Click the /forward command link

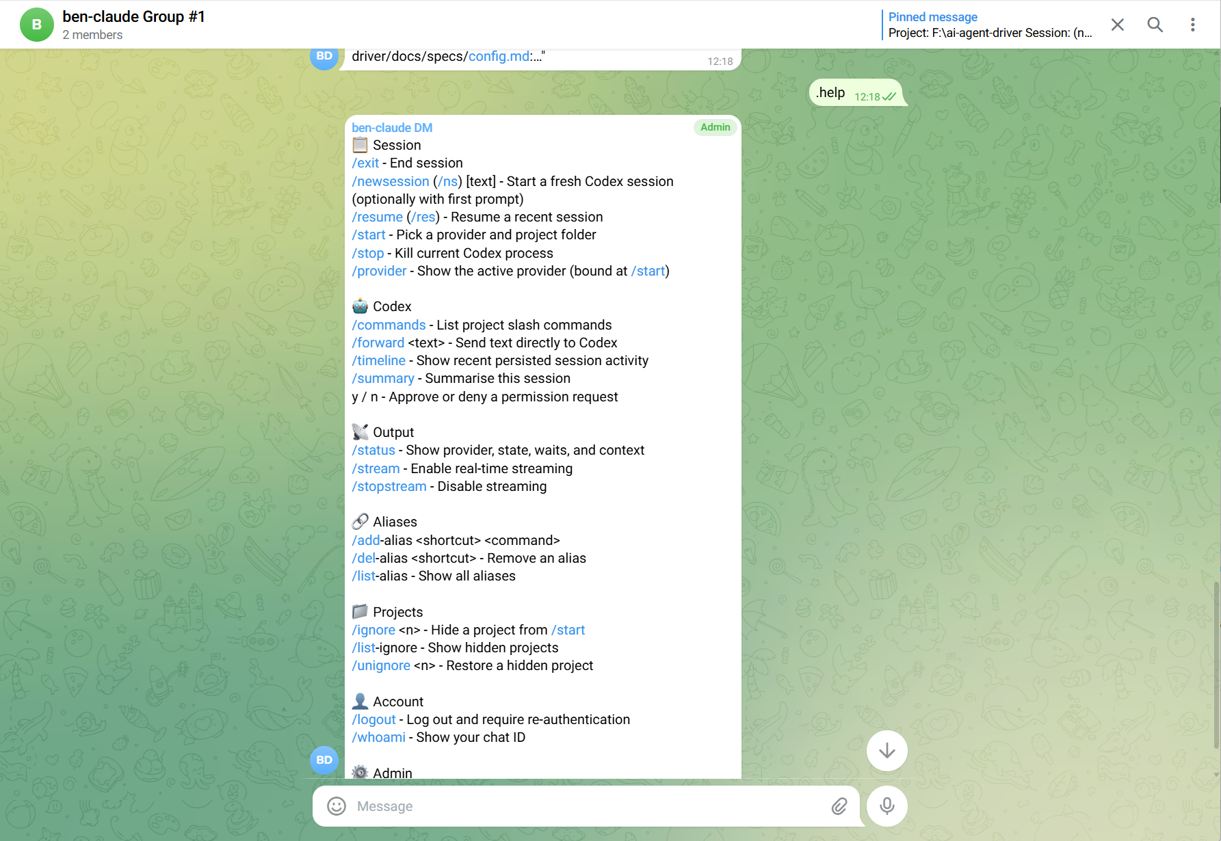coord(378,343)
